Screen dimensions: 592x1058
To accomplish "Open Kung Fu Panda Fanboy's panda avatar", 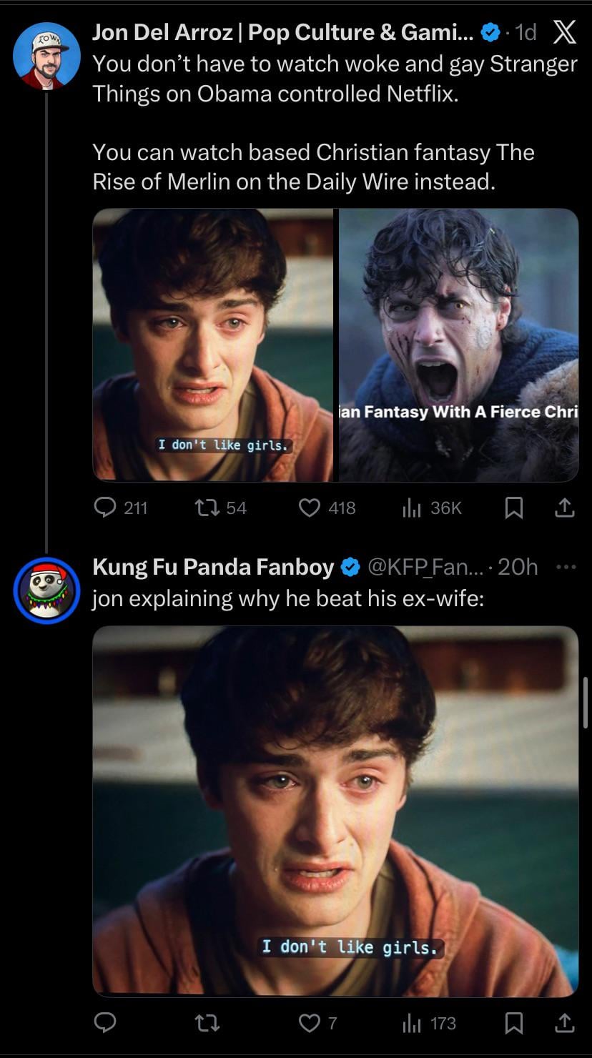I will click(46, 590).
